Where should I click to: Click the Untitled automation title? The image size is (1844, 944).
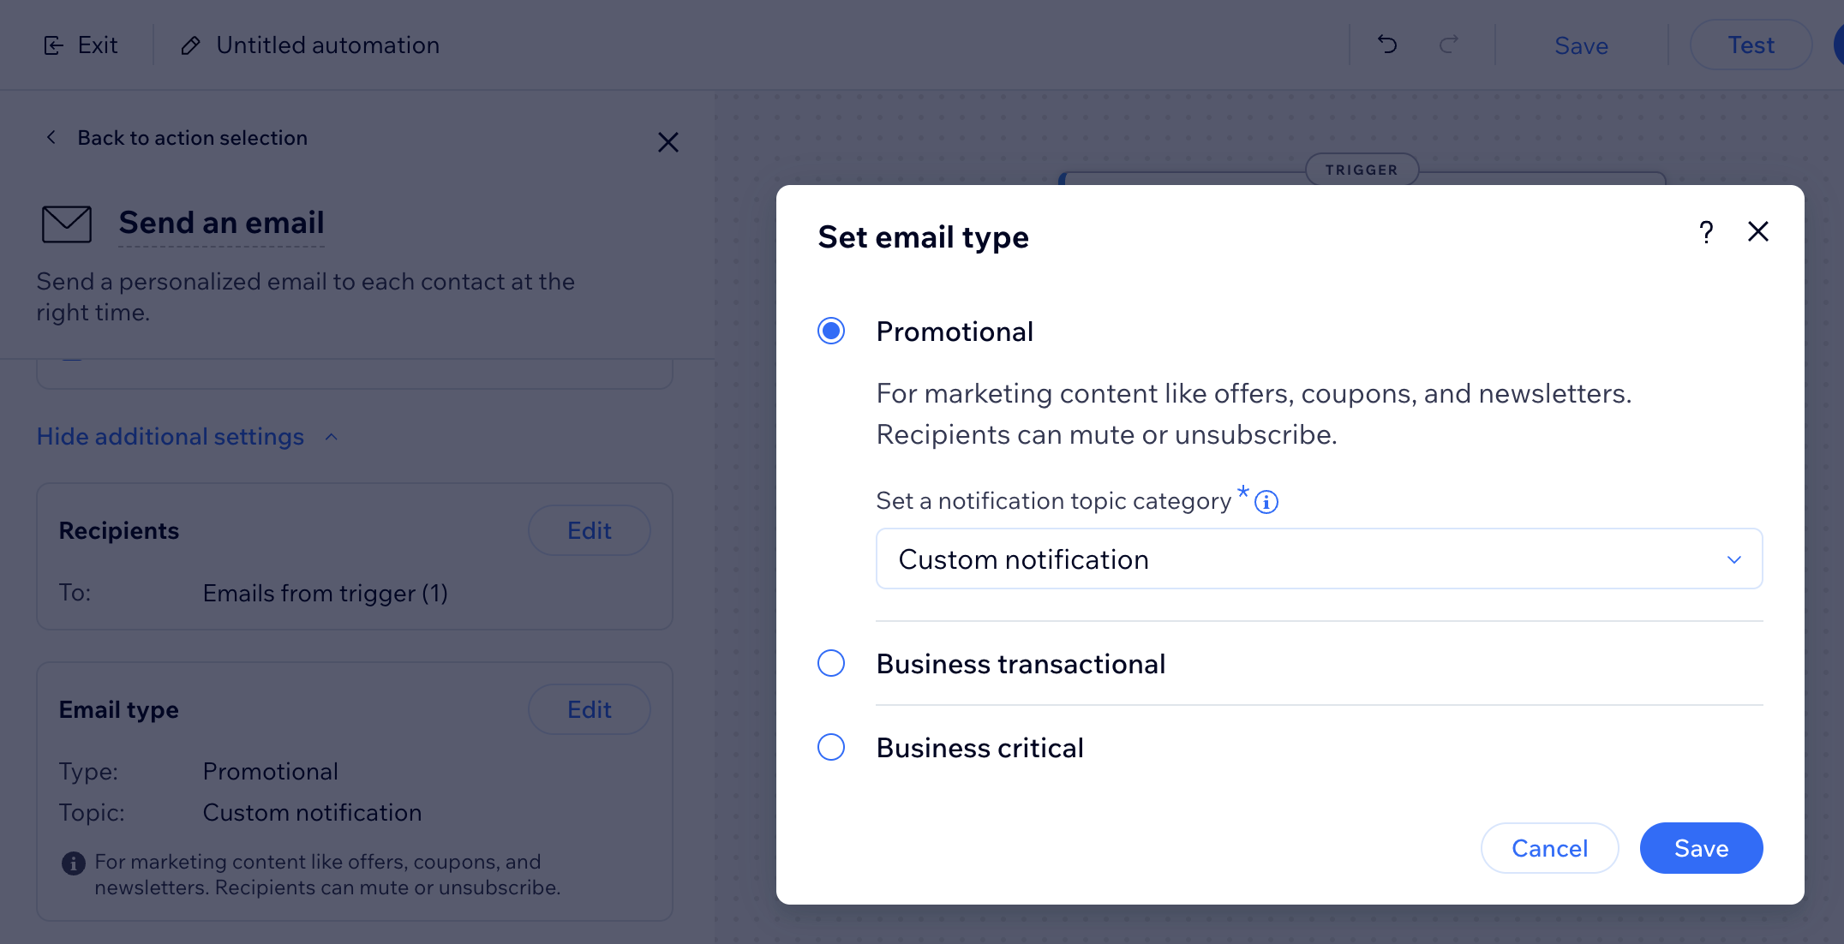tap(327, 45)
